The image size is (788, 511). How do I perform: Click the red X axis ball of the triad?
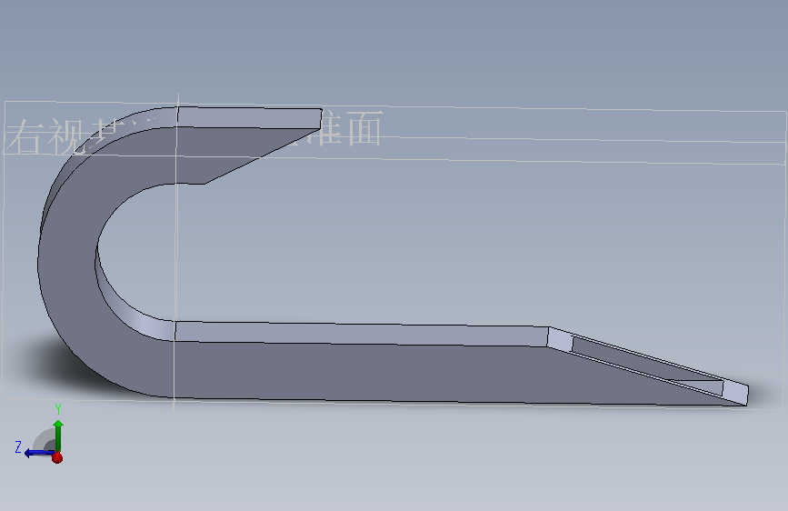57,457
